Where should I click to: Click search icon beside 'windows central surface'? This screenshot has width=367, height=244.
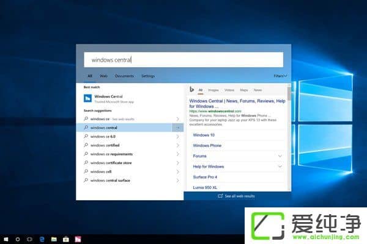(x=86, y=181)
